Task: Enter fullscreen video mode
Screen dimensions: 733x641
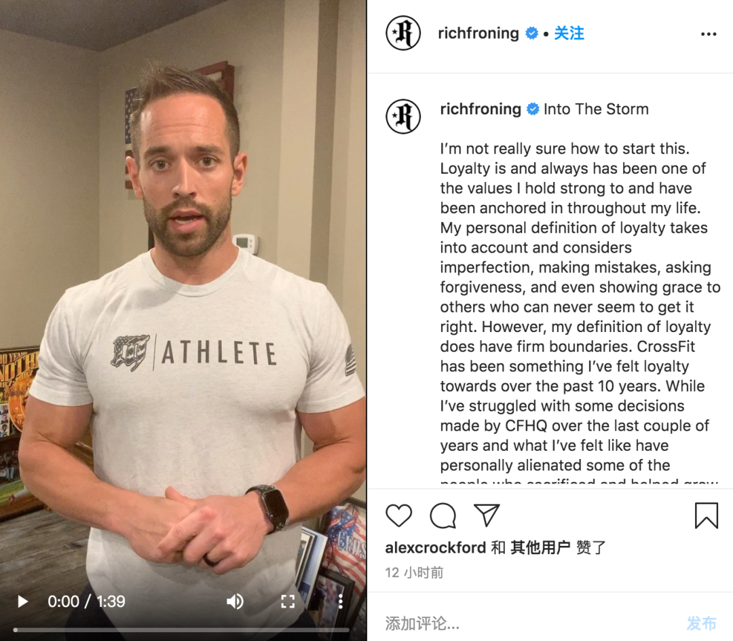Action: [288, 601]
